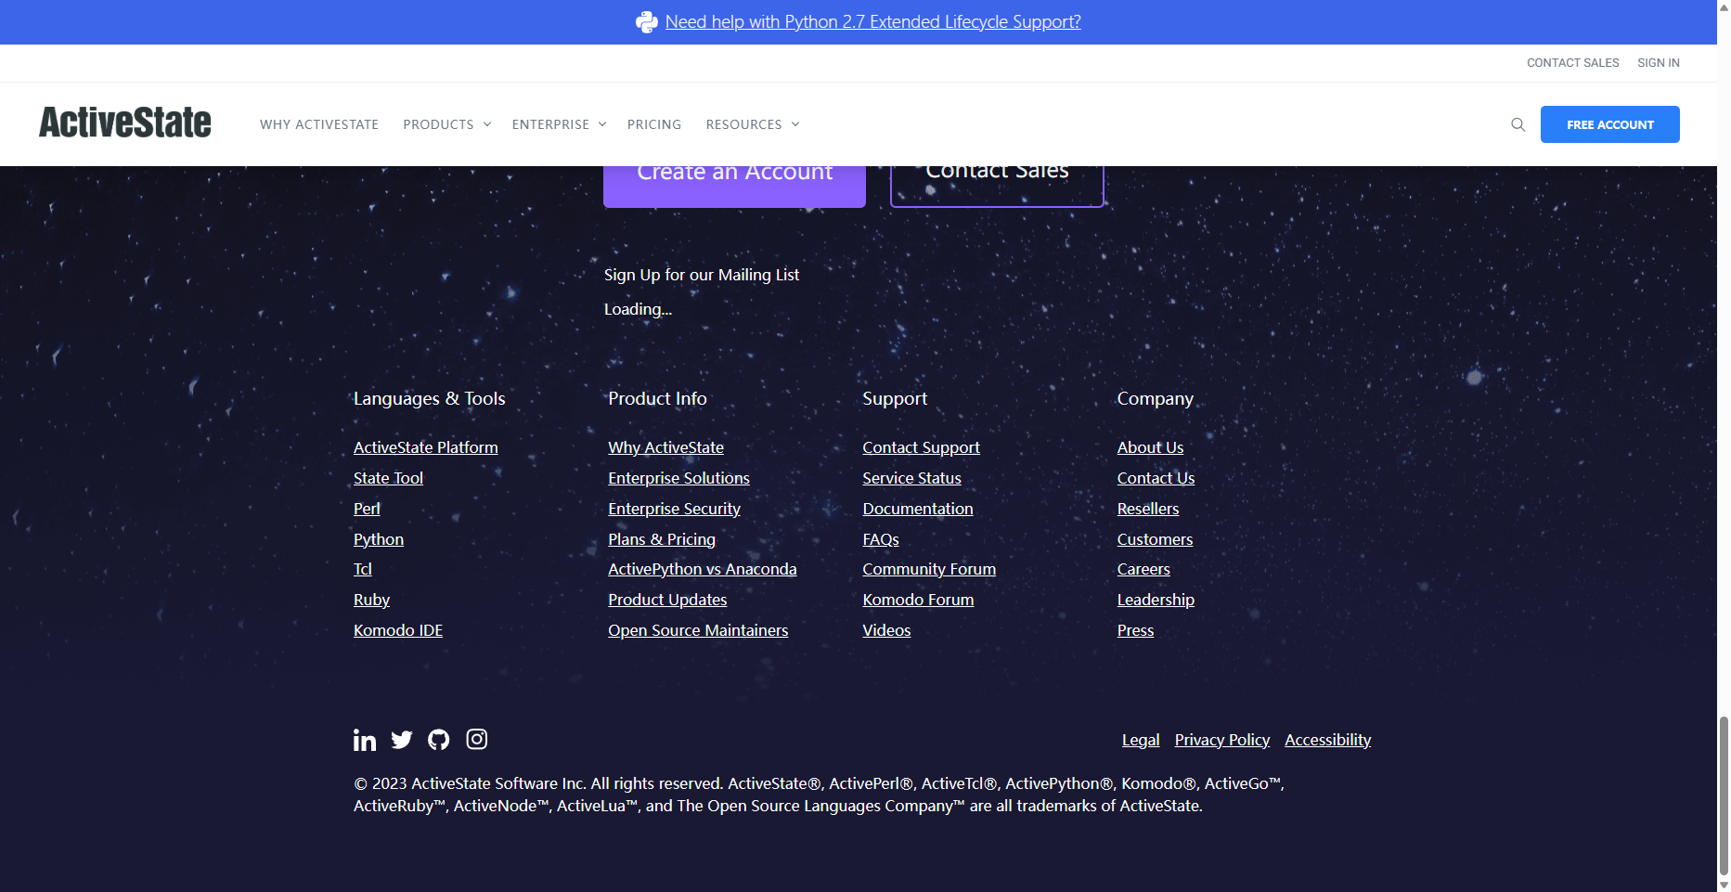The image size is (1731, 892).
Task: Open the Komodo IDE link
Action: [x=398, y=630]
